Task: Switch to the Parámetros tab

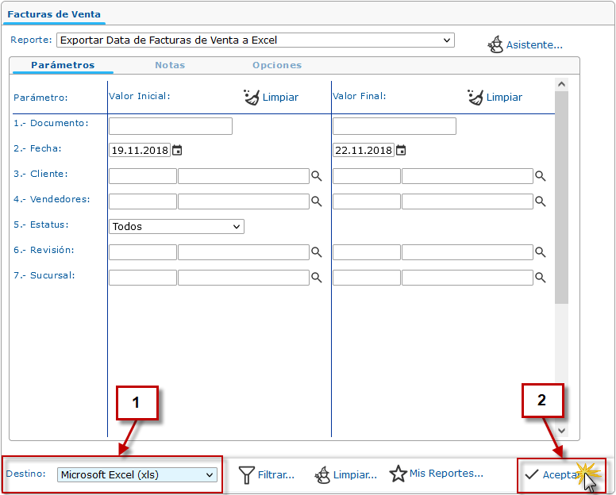Action: (63, 65)
